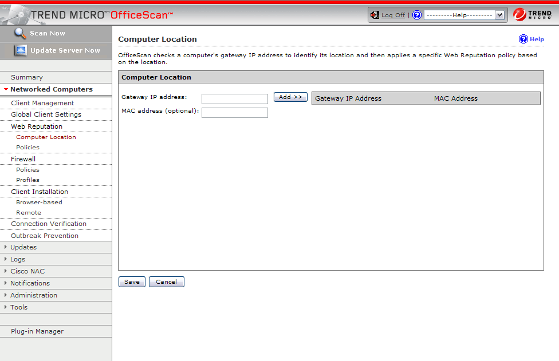The image size is (559, 361).
Task: Click the Scan Now text label
Action: (x=48, y=33)
